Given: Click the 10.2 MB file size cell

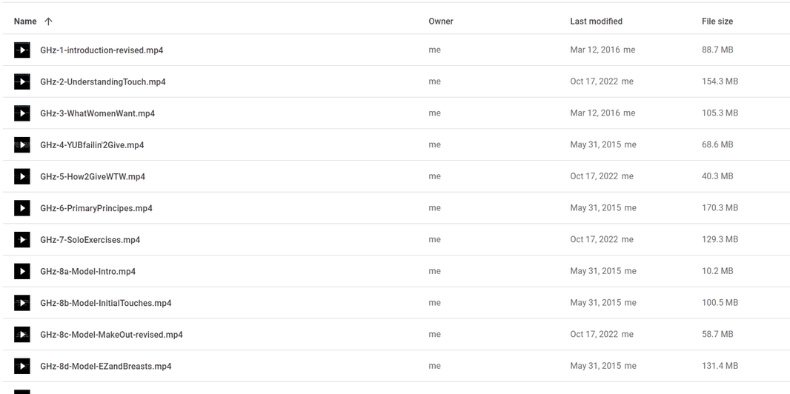Looking at the screenshot, I should coord(717,271).
